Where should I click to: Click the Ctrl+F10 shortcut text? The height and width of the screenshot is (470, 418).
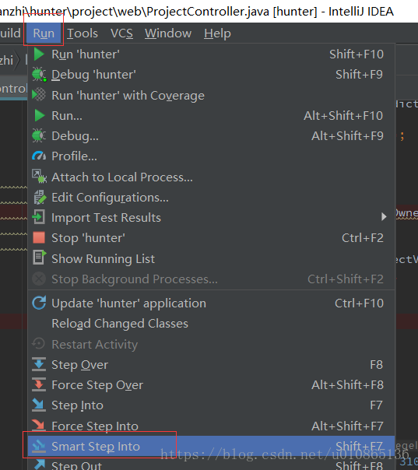coord(359,303)
